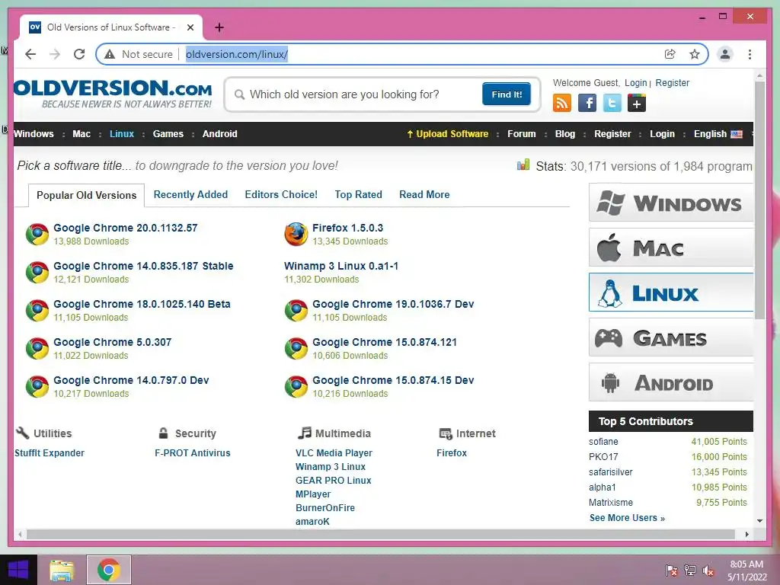780x585 pixels.
Task: Click the muted volume tray icon
Action: (x=708, y=570)
